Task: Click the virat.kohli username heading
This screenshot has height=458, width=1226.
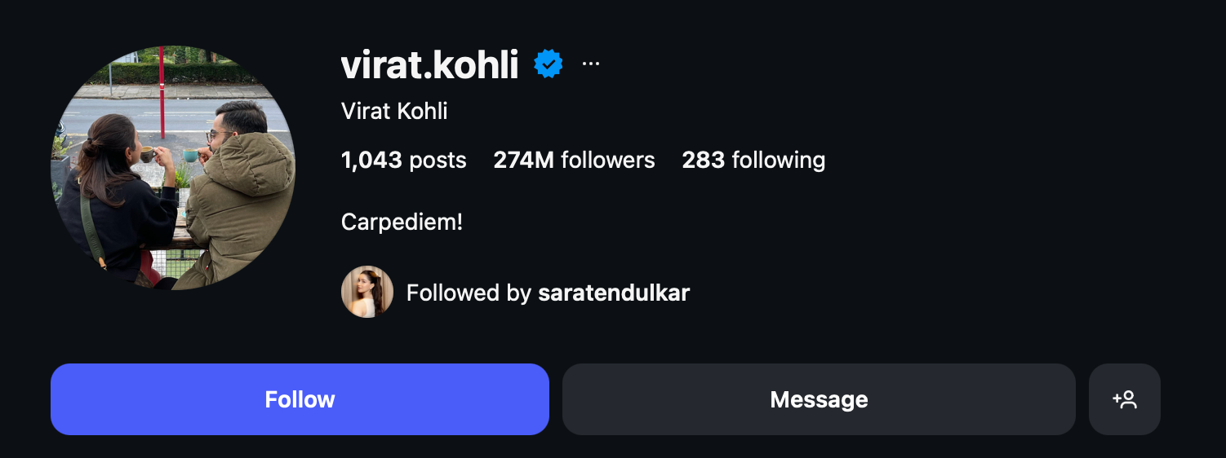Action: pos(429,64)
